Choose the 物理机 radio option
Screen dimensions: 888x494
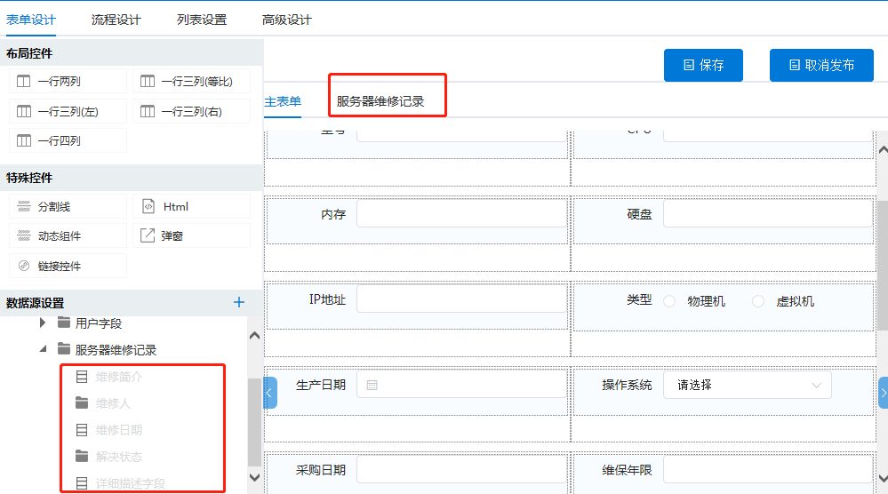coord(669,301)
